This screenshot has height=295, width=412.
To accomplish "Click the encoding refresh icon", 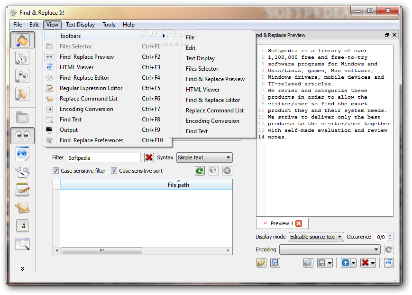I will [389, 249].
